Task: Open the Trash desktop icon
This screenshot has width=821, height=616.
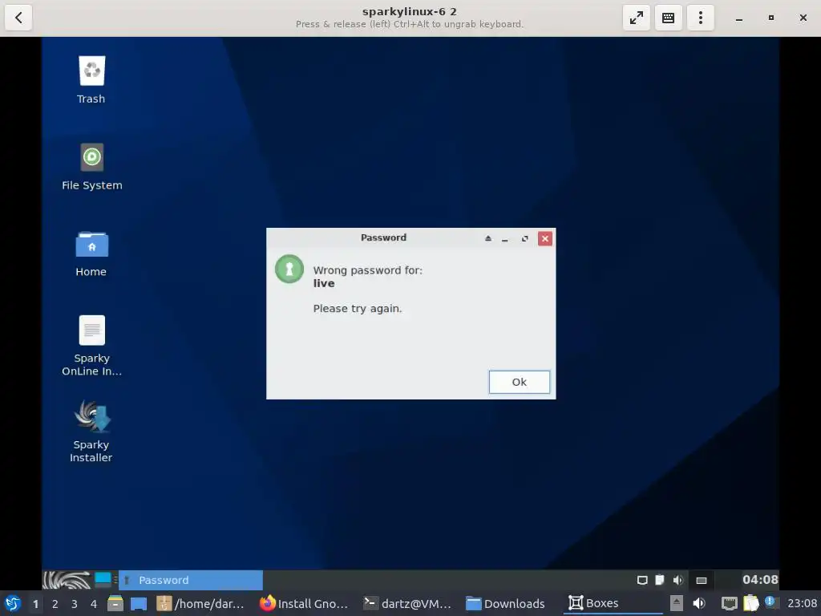Action: [x=91, y=79]
